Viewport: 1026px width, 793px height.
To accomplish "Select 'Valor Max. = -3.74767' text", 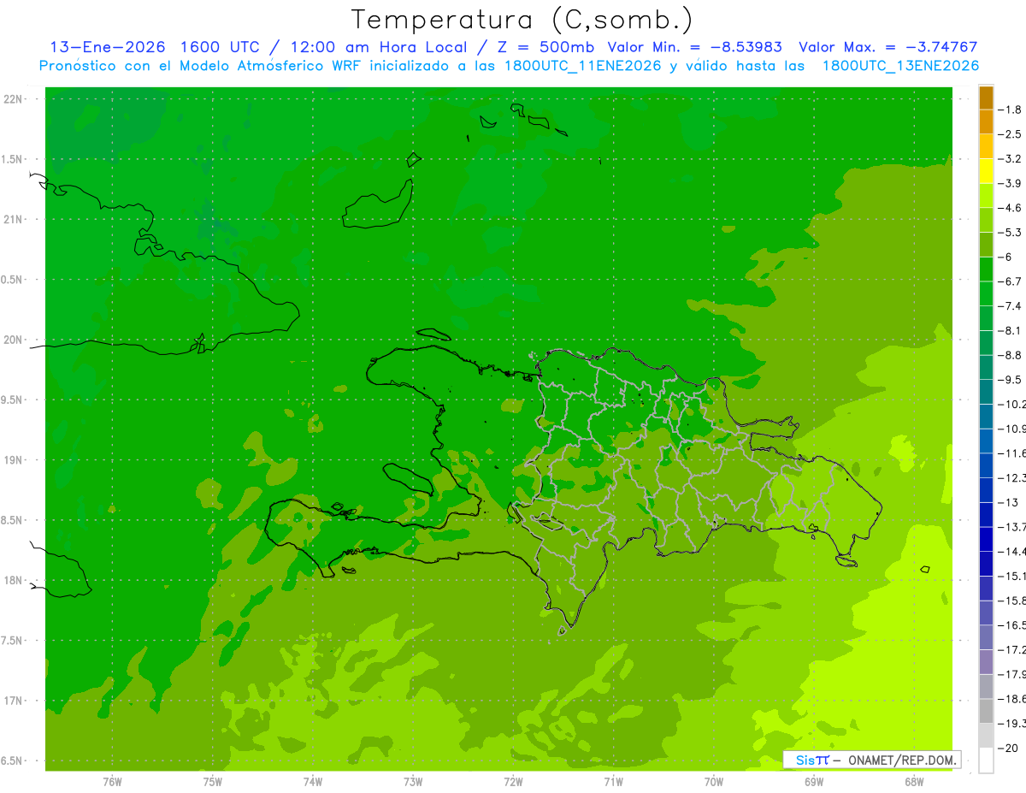I will click(887, 47).
